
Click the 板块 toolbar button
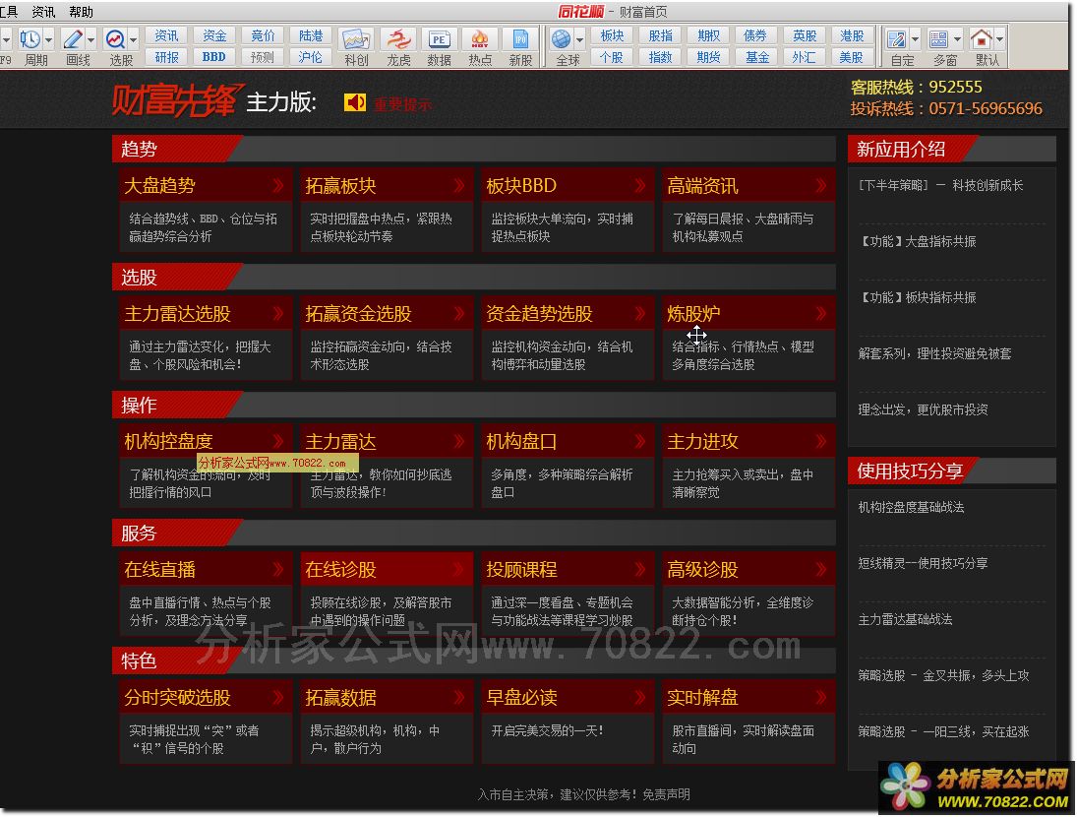(x=612, y=35)
